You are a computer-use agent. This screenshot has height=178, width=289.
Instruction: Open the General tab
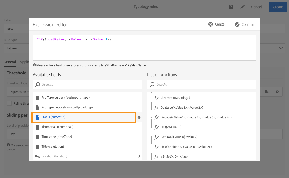10,62
